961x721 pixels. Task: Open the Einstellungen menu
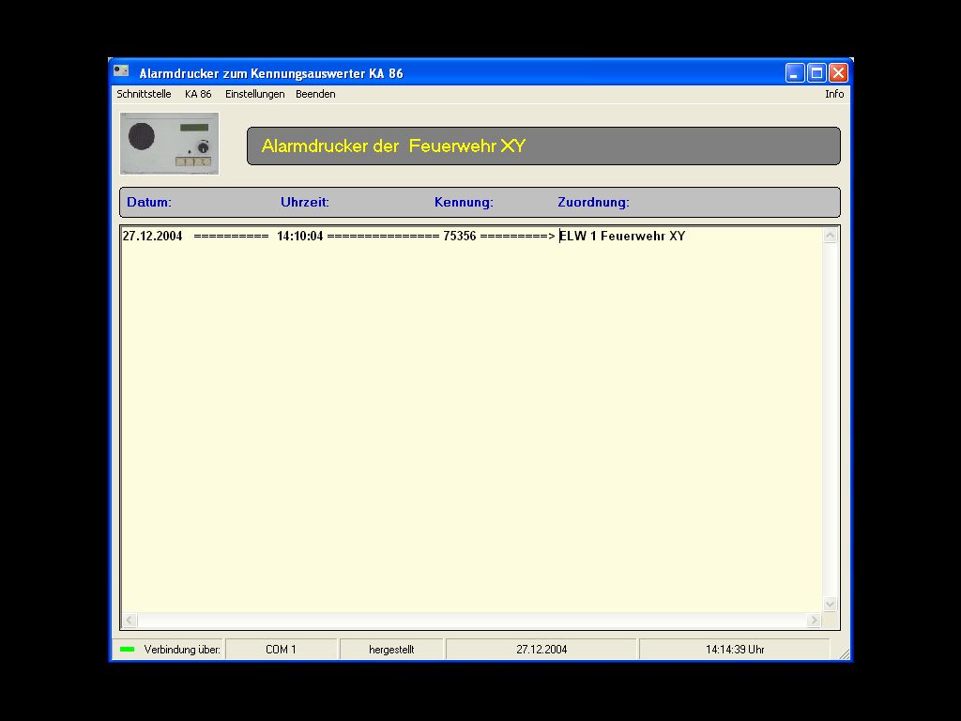coord(254,94)
